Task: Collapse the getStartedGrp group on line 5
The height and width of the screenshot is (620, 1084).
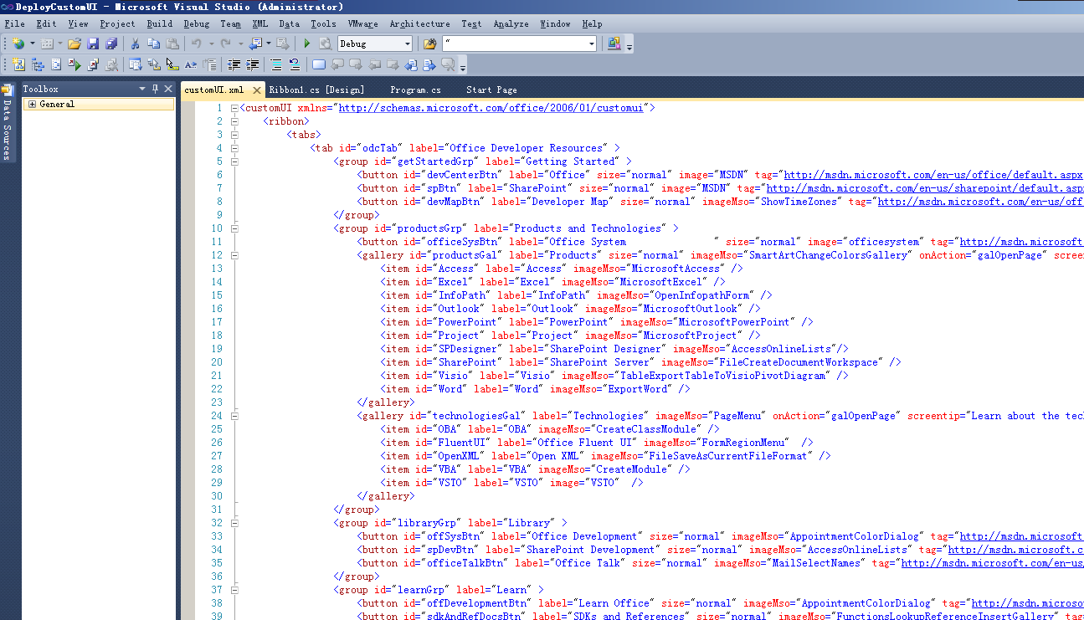Action: (x=235, y=161)
